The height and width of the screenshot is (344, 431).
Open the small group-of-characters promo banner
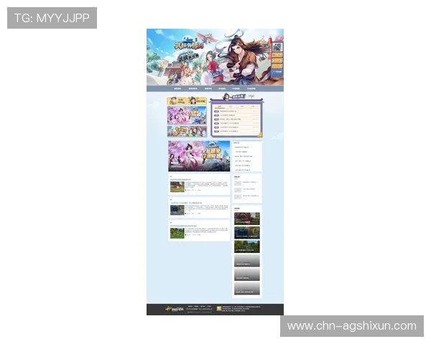[x=187, y=131]
